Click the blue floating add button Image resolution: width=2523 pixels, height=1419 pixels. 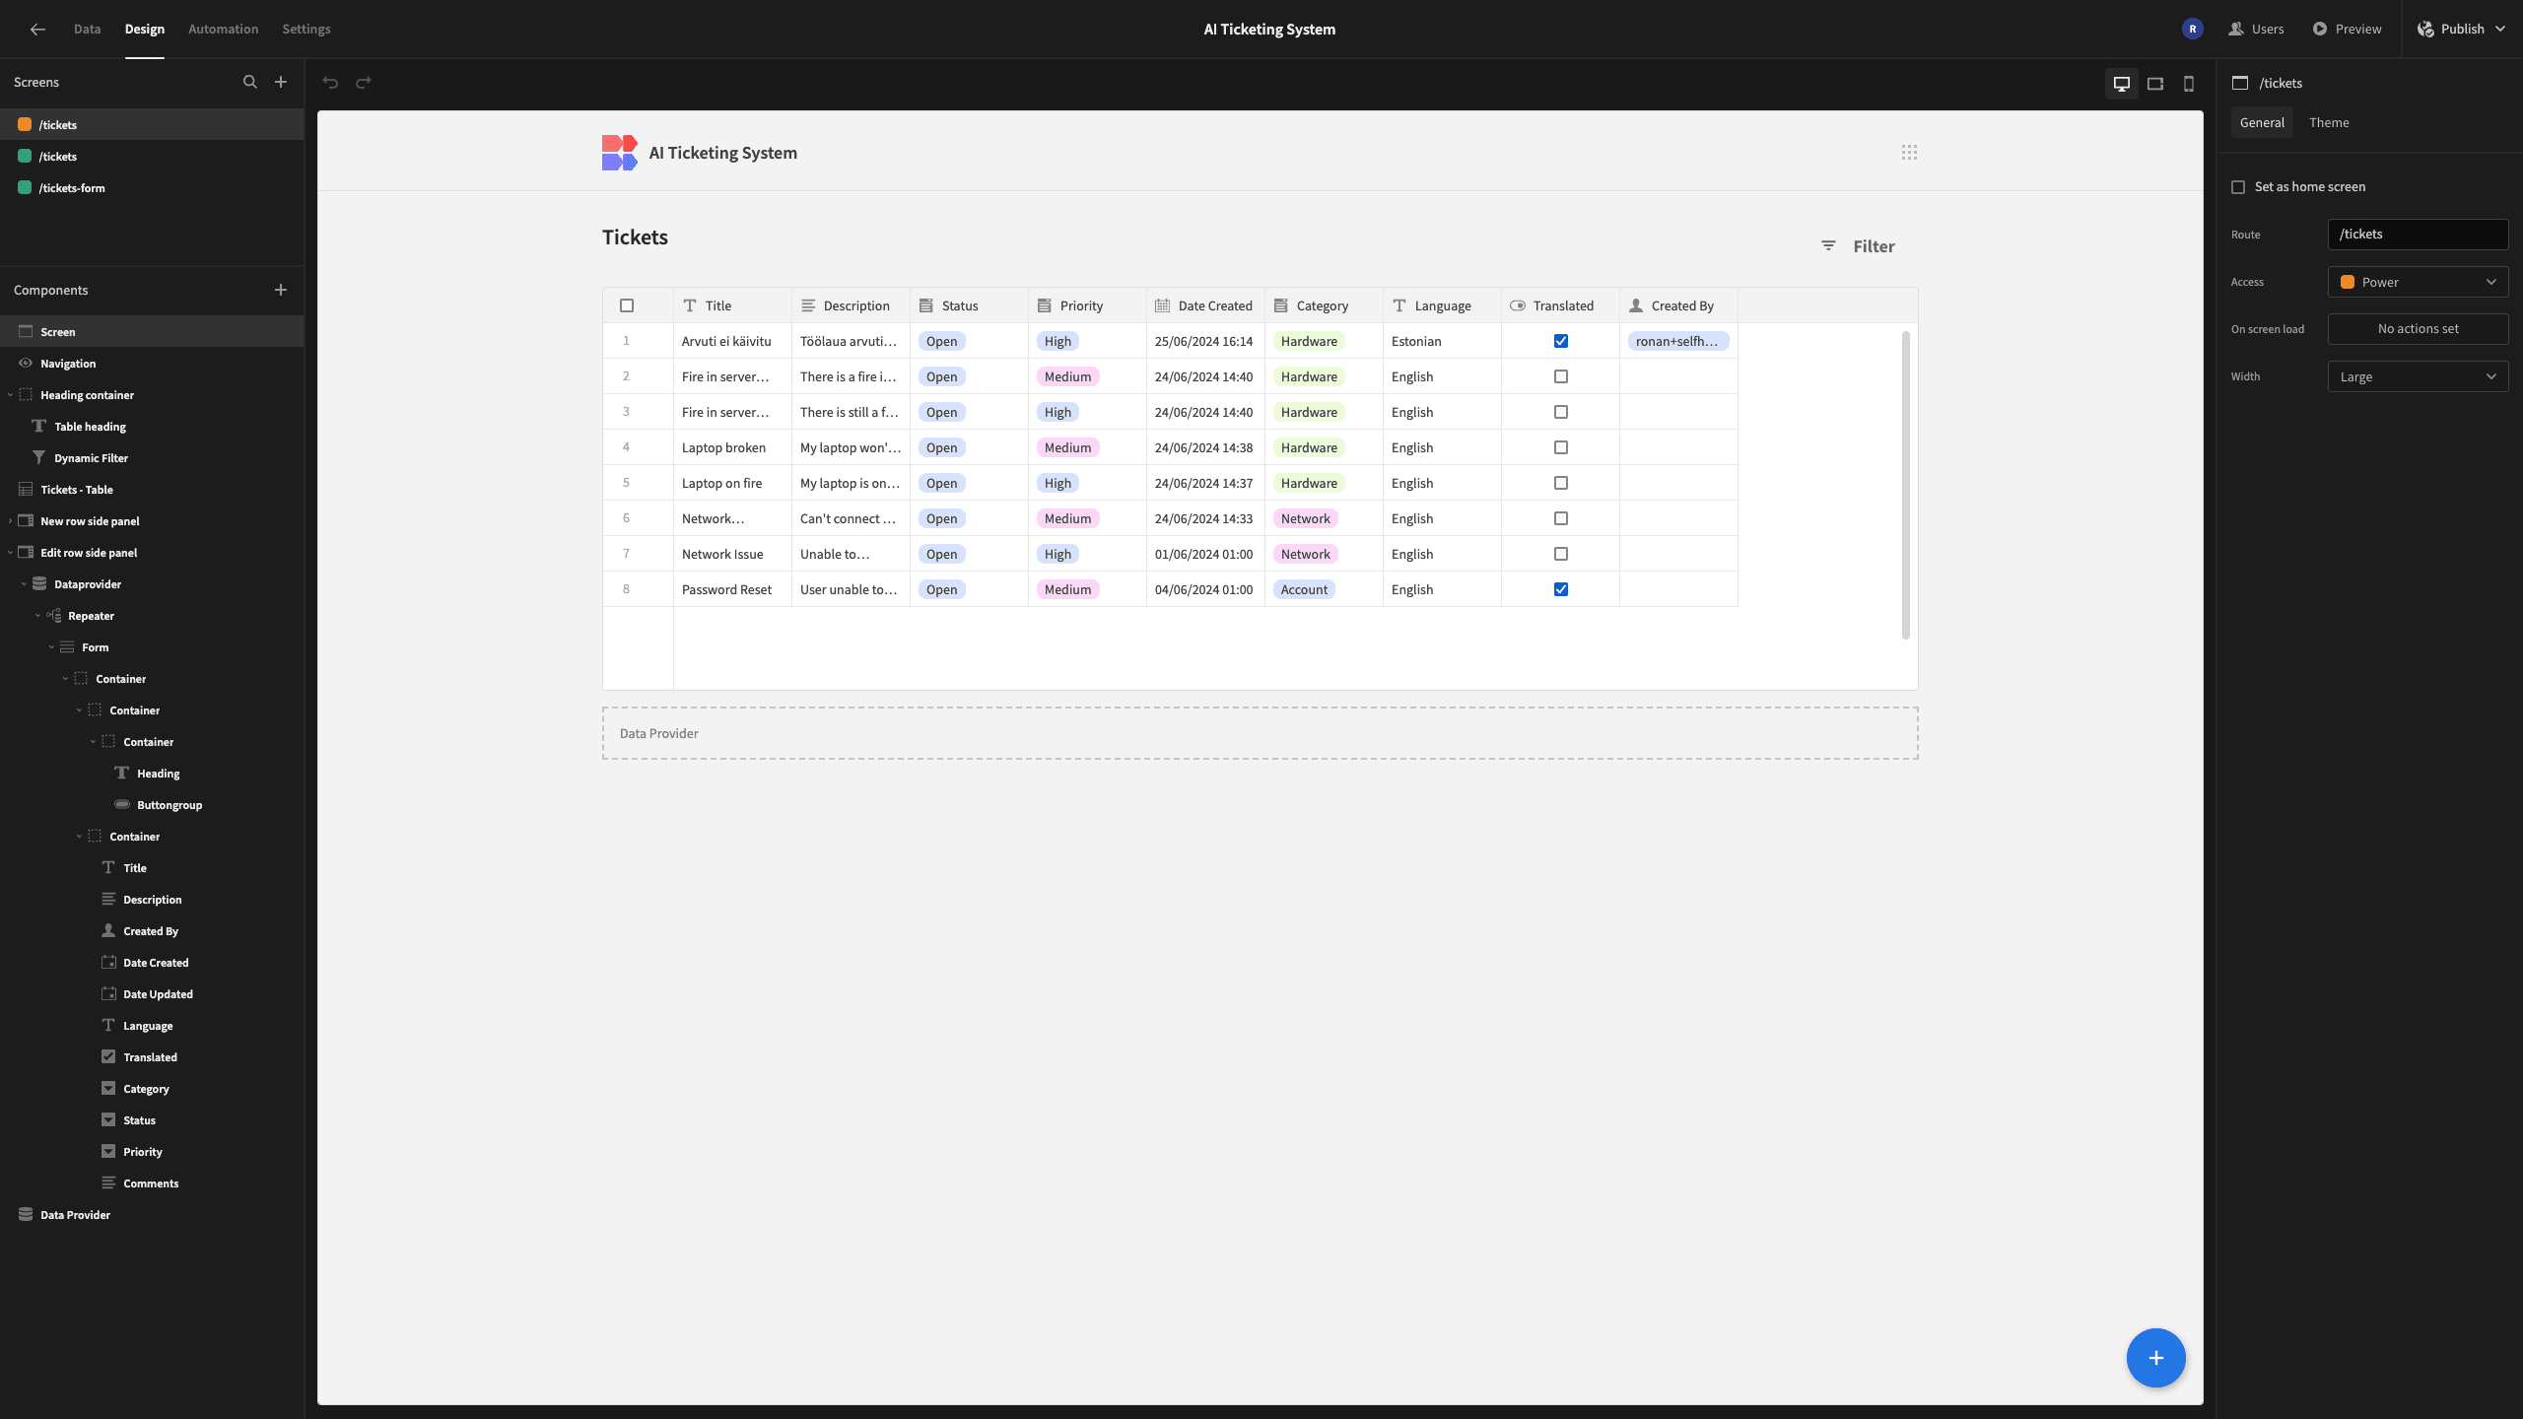[2155, 1358]
